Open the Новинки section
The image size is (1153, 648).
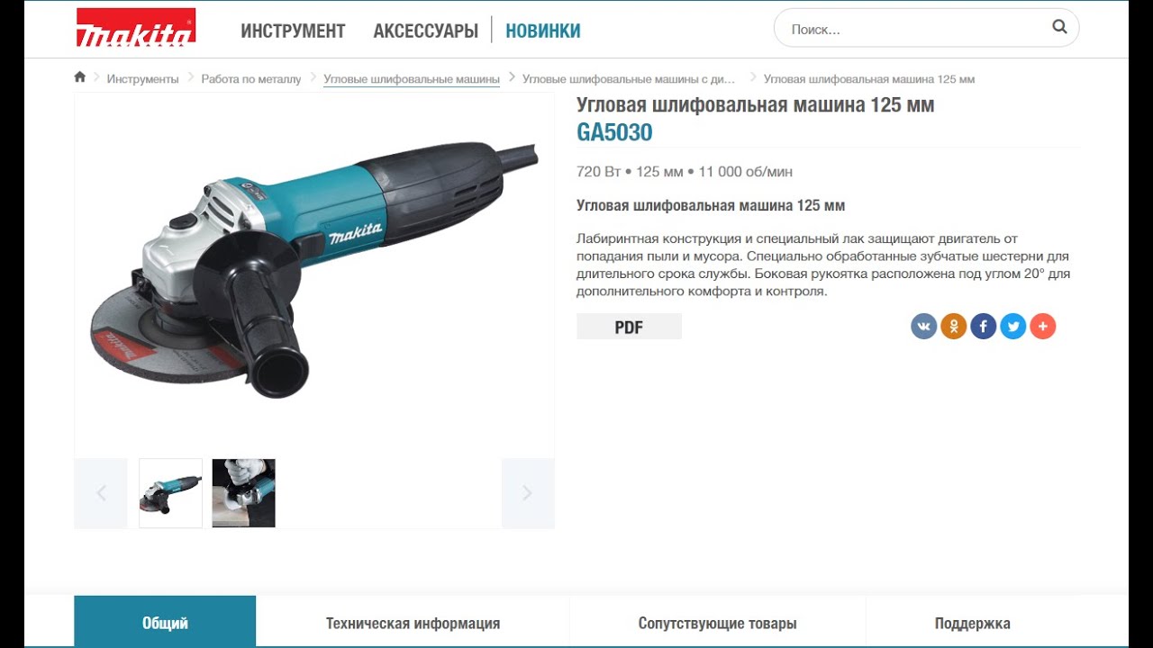543,31
